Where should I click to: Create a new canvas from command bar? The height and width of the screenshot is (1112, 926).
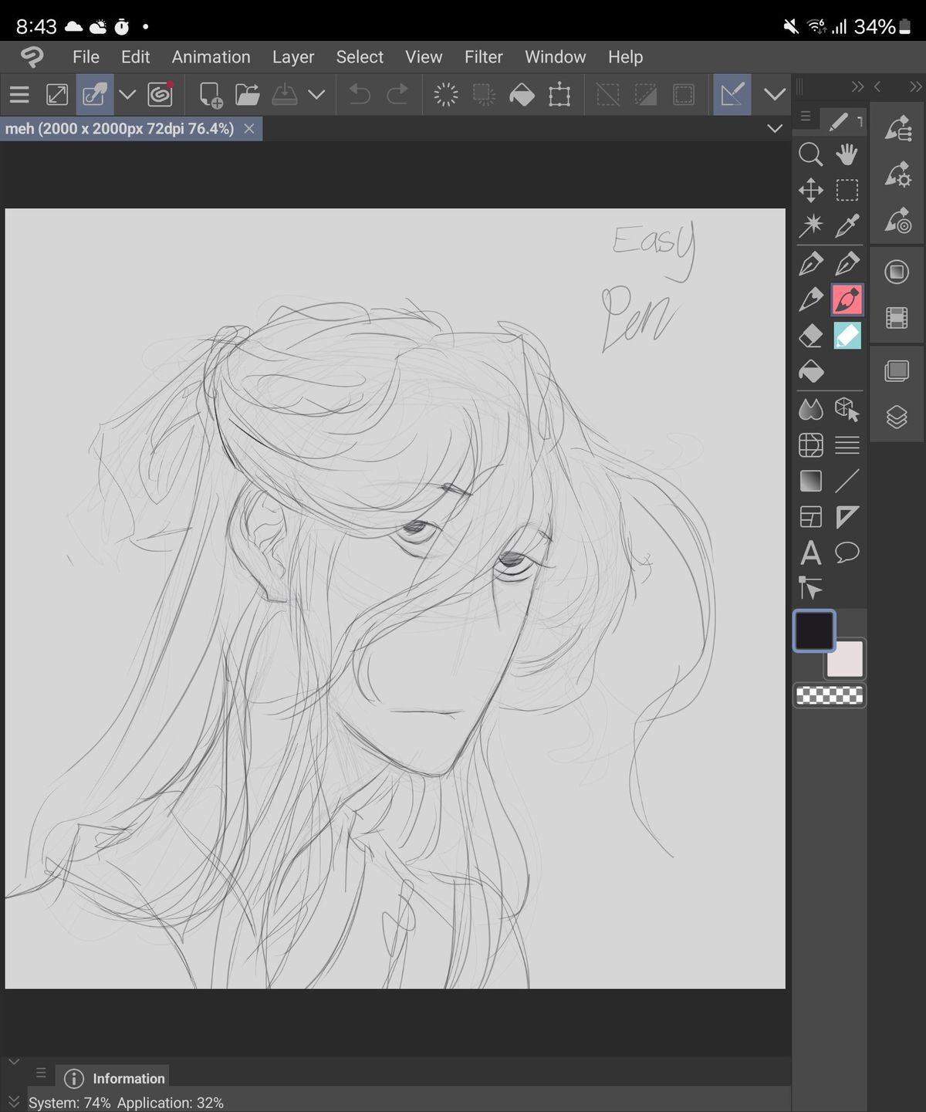coord(210,95)
